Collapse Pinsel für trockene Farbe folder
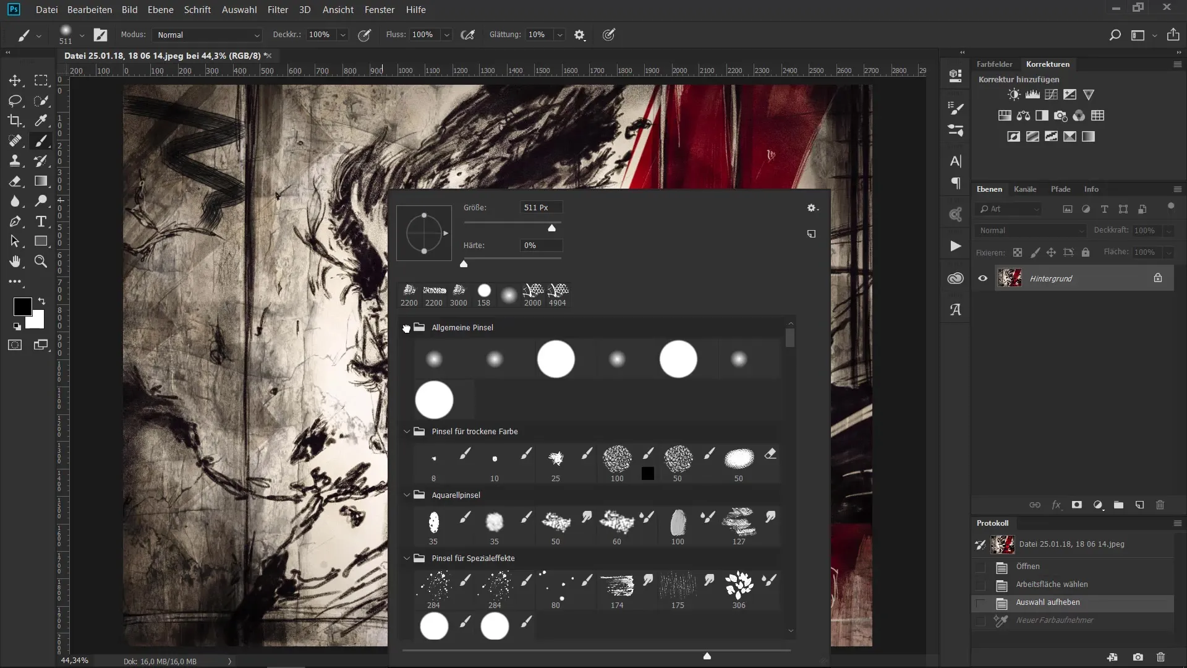The height and width of the screenshot is (668, 1187). click(x=406, y=432)
